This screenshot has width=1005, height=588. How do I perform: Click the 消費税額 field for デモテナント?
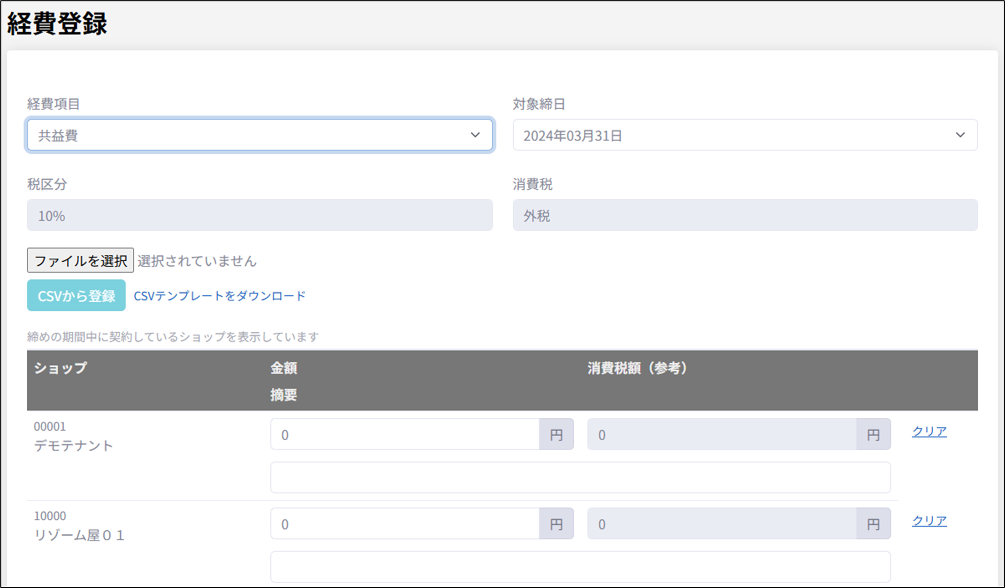(721, 434)
